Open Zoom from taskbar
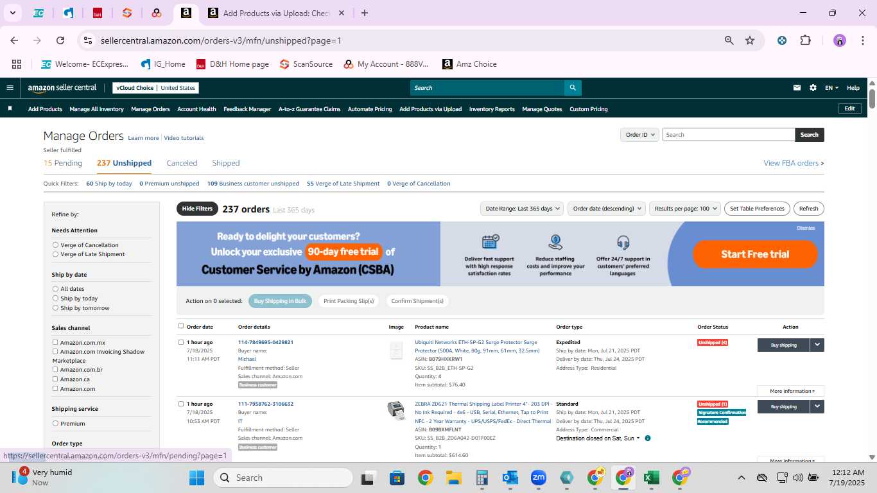This screenshot has height=493, width=877. point(538,478)
